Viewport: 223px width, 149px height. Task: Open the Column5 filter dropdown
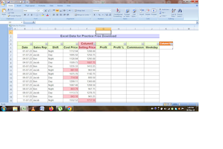point(94,44)
